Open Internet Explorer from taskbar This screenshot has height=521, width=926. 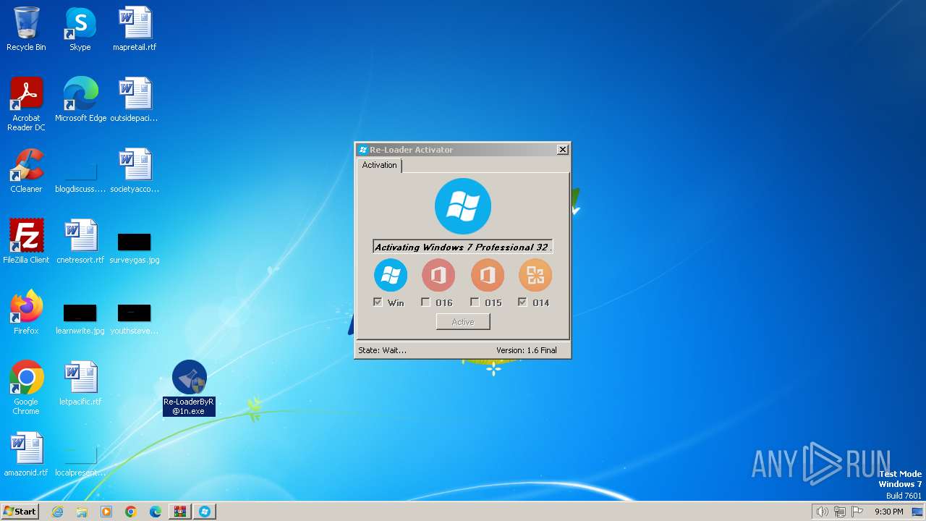57,512
